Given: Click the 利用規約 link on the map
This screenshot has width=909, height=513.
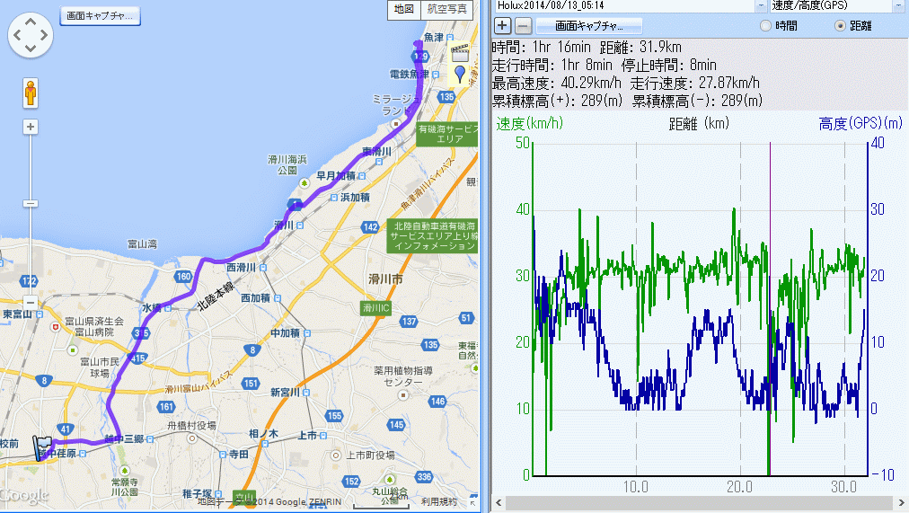Looking at the screenshot, I should click(439, 501).
